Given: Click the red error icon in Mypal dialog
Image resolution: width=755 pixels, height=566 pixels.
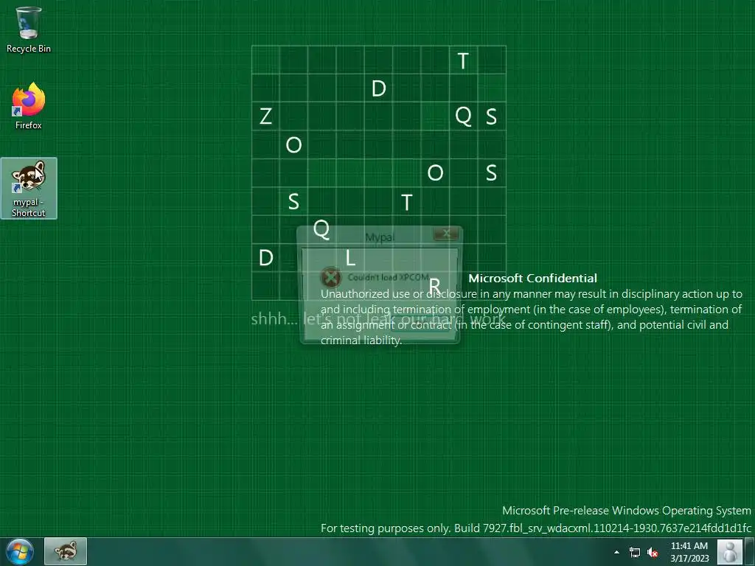Looking at the screenshot, I should (331, 277).
